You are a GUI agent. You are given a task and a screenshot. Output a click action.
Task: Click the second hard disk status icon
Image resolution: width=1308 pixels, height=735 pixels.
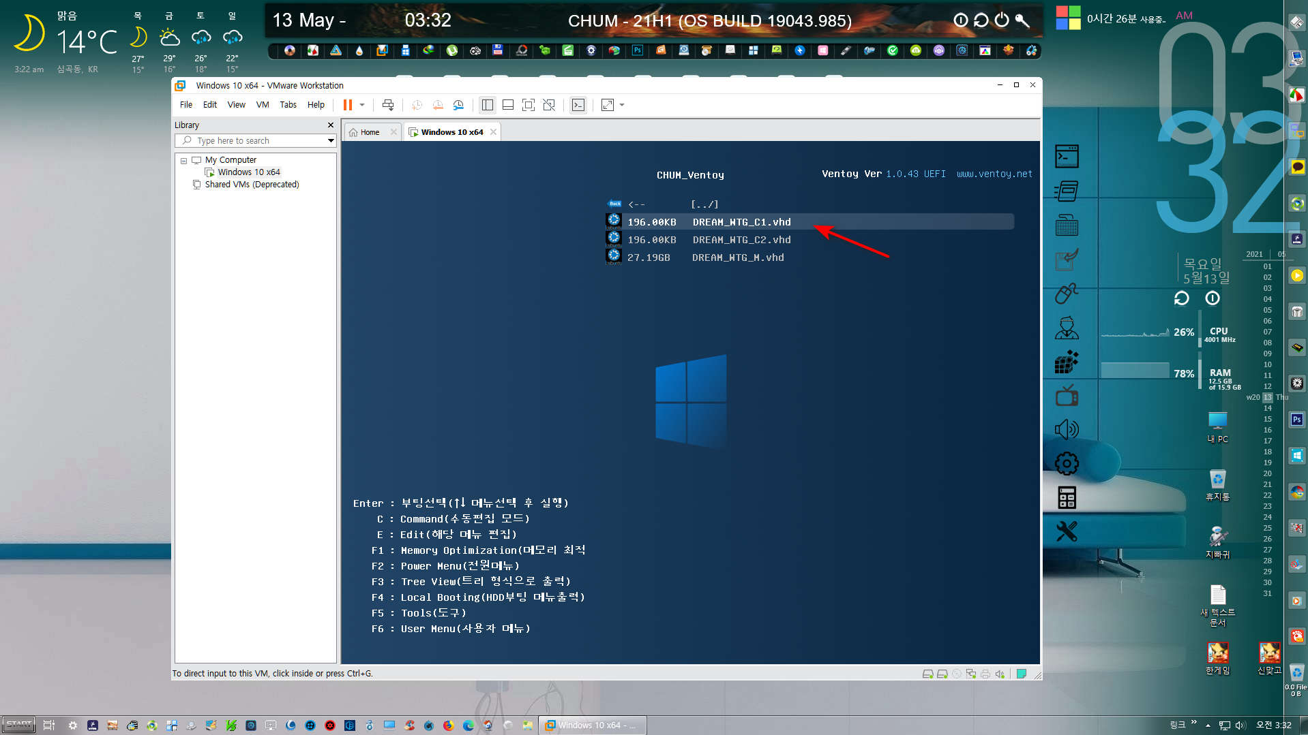coord(942,674)
